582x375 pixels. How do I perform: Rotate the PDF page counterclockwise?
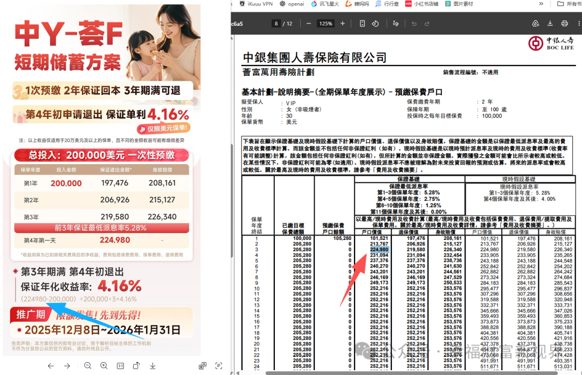[376, 24]
